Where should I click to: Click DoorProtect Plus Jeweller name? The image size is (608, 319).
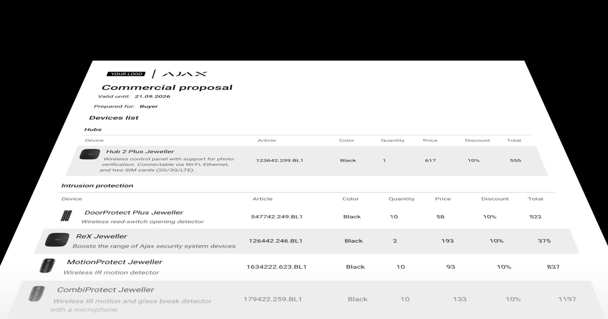(x=134, y=213)
